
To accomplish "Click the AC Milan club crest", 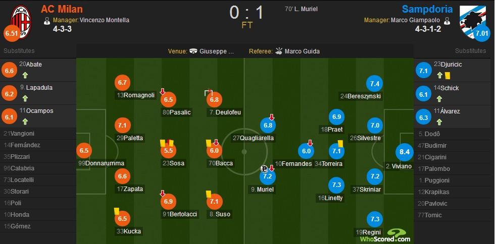I will (21, 22).
